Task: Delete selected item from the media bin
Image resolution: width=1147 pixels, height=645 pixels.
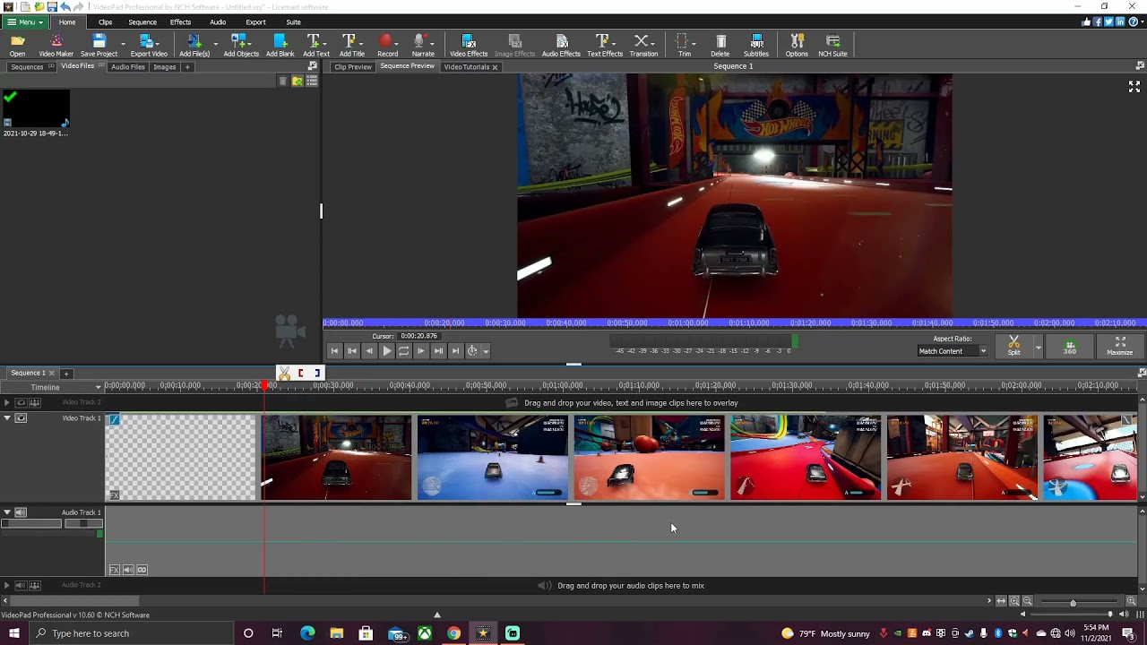Action: 282,81
